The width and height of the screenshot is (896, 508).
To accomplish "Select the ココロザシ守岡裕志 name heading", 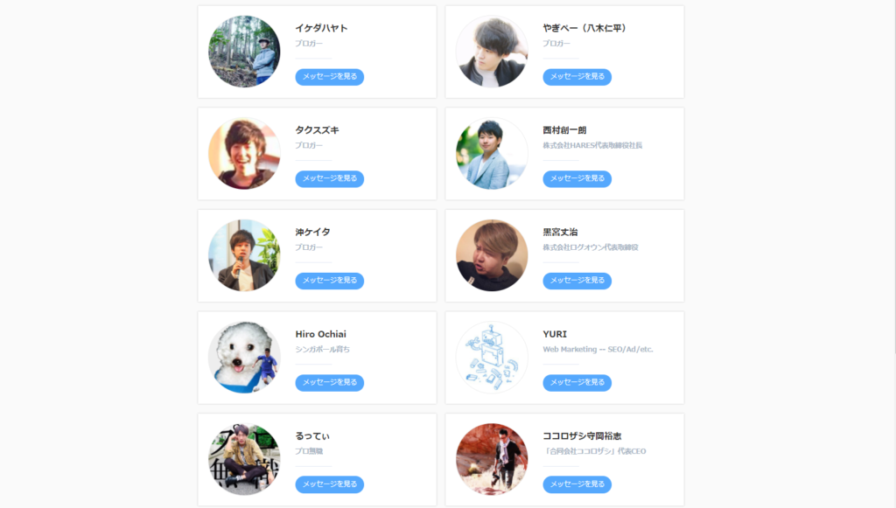I will point(582,436).
